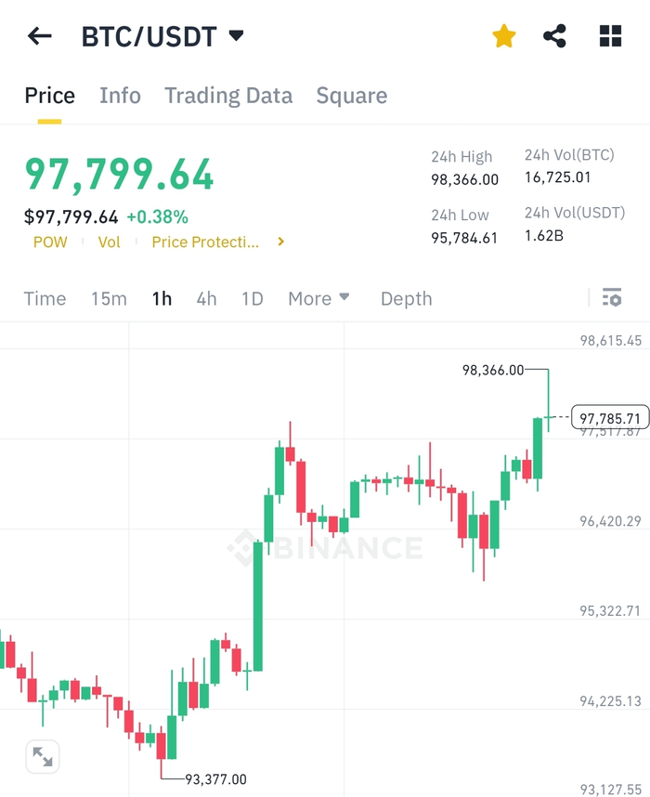Open the More intervals dropdown
Image resolution: width=650 pixels, height=797 pixels.
(318, 298)
